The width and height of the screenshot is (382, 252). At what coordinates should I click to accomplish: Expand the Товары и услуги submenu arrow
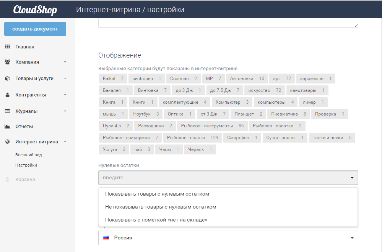click(65, 79)
